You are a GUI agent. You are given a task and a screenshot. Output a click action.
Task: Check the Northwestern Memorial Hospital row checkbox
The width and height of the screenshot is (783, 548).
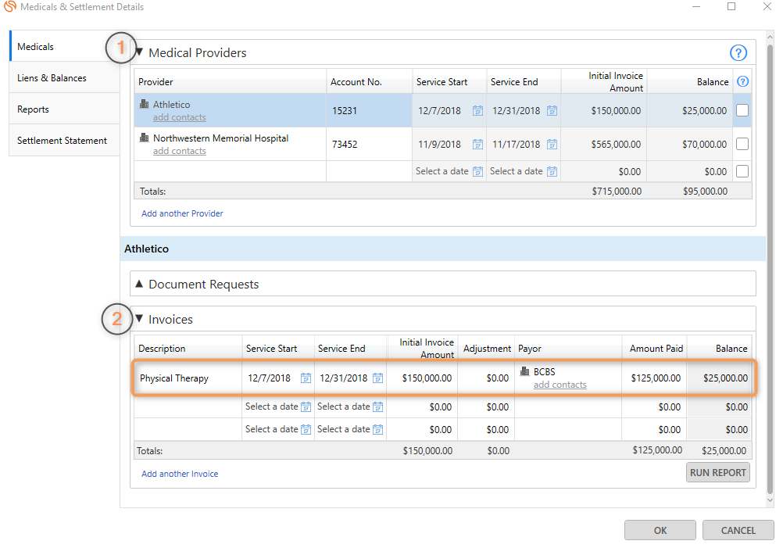tap(742, 145)
